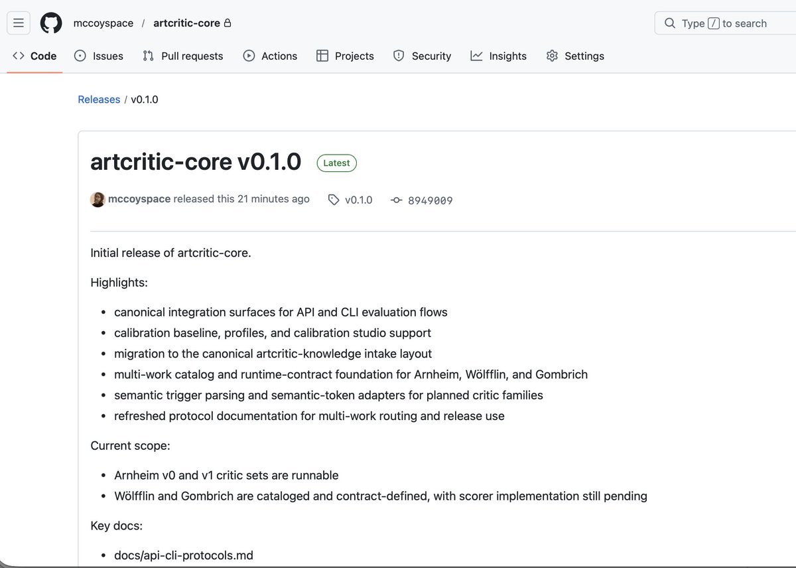
Task: Open the Pull requests tab
Action: 183,56
